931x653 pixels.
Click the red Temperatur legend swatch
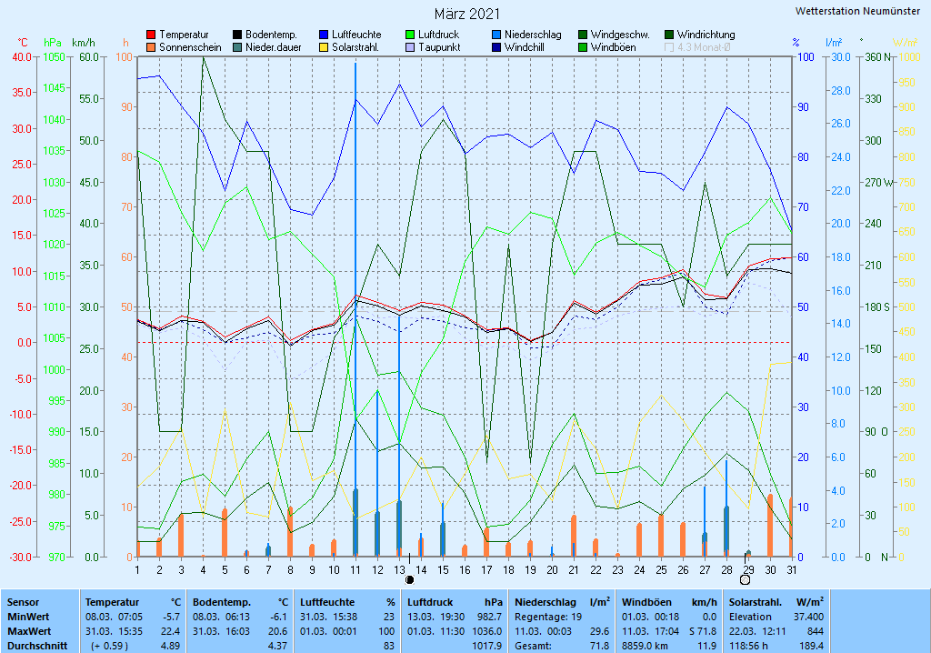pos(152,35)
